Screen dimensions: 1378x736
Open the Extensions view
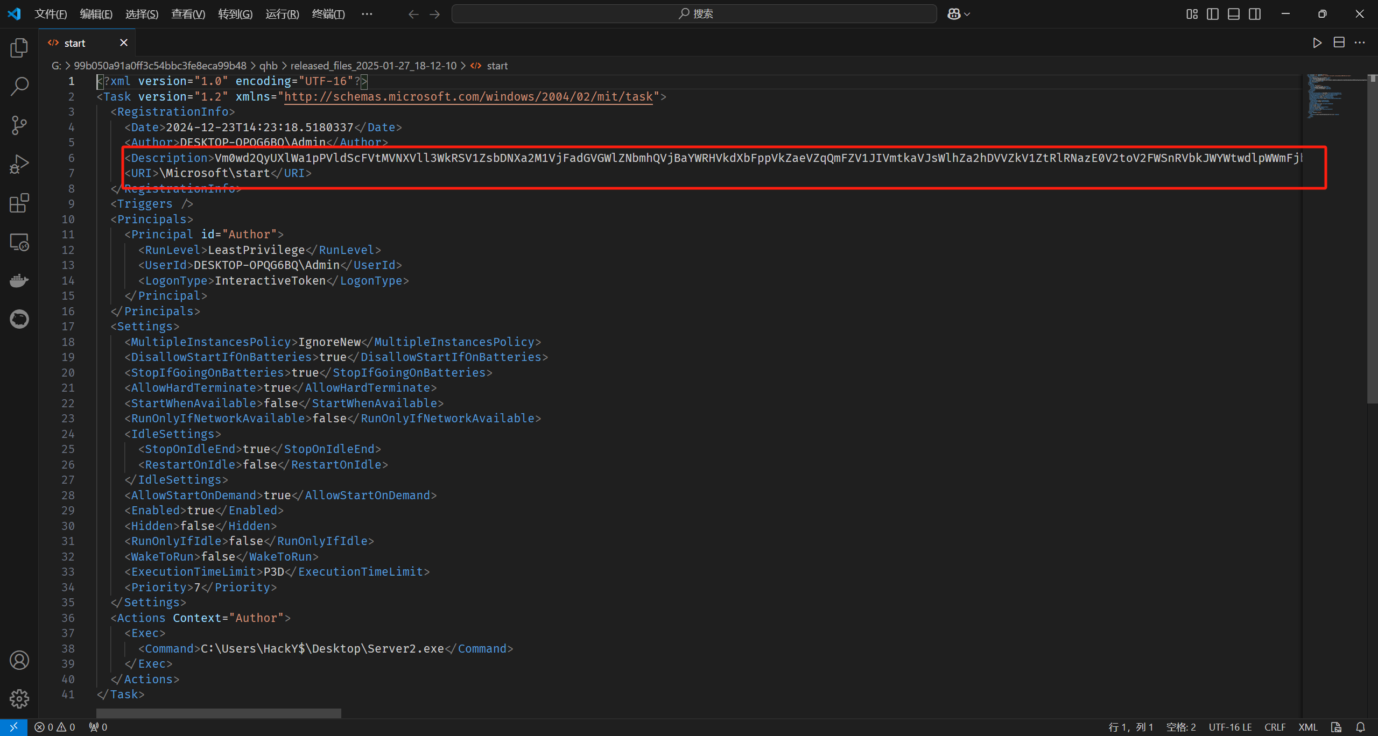point(19,203)
